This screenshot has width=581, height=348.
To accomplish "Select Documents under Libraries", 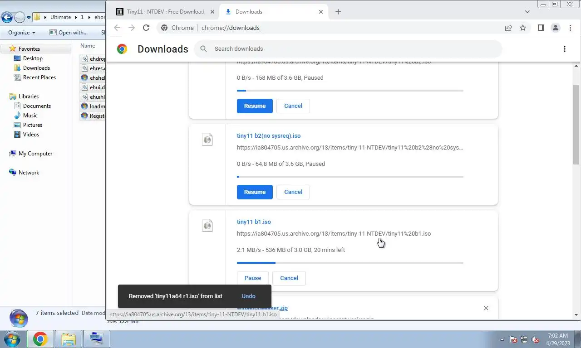I will click(x=37, y=106).
